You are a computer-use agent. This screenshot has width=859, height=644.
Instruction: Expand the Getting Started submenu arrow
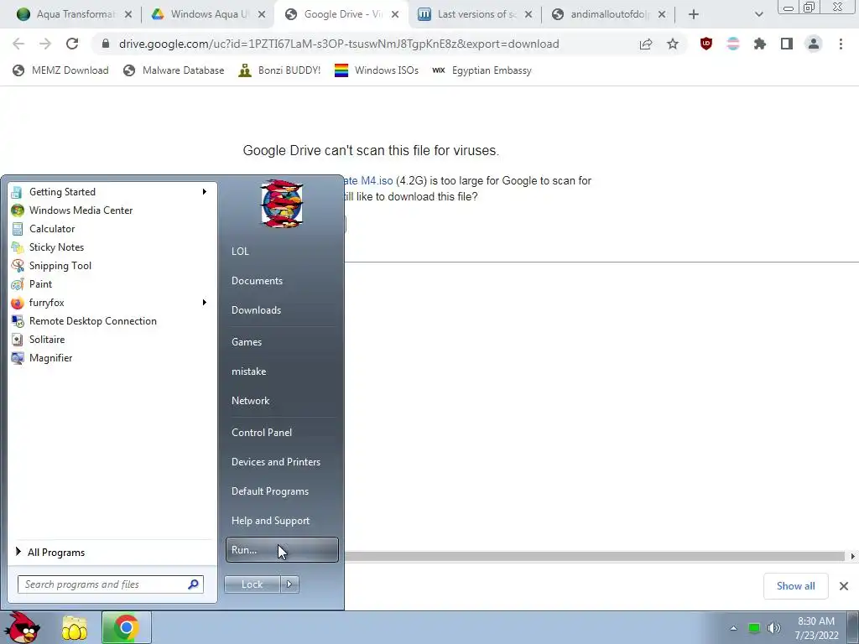click(x=205, y=192)
